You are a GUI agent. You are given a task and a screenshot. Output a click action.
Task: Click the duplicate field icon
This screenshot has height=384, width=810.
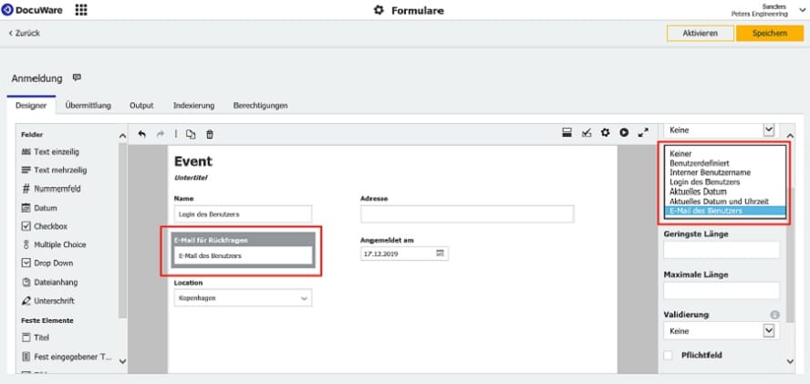coord(191,134)
